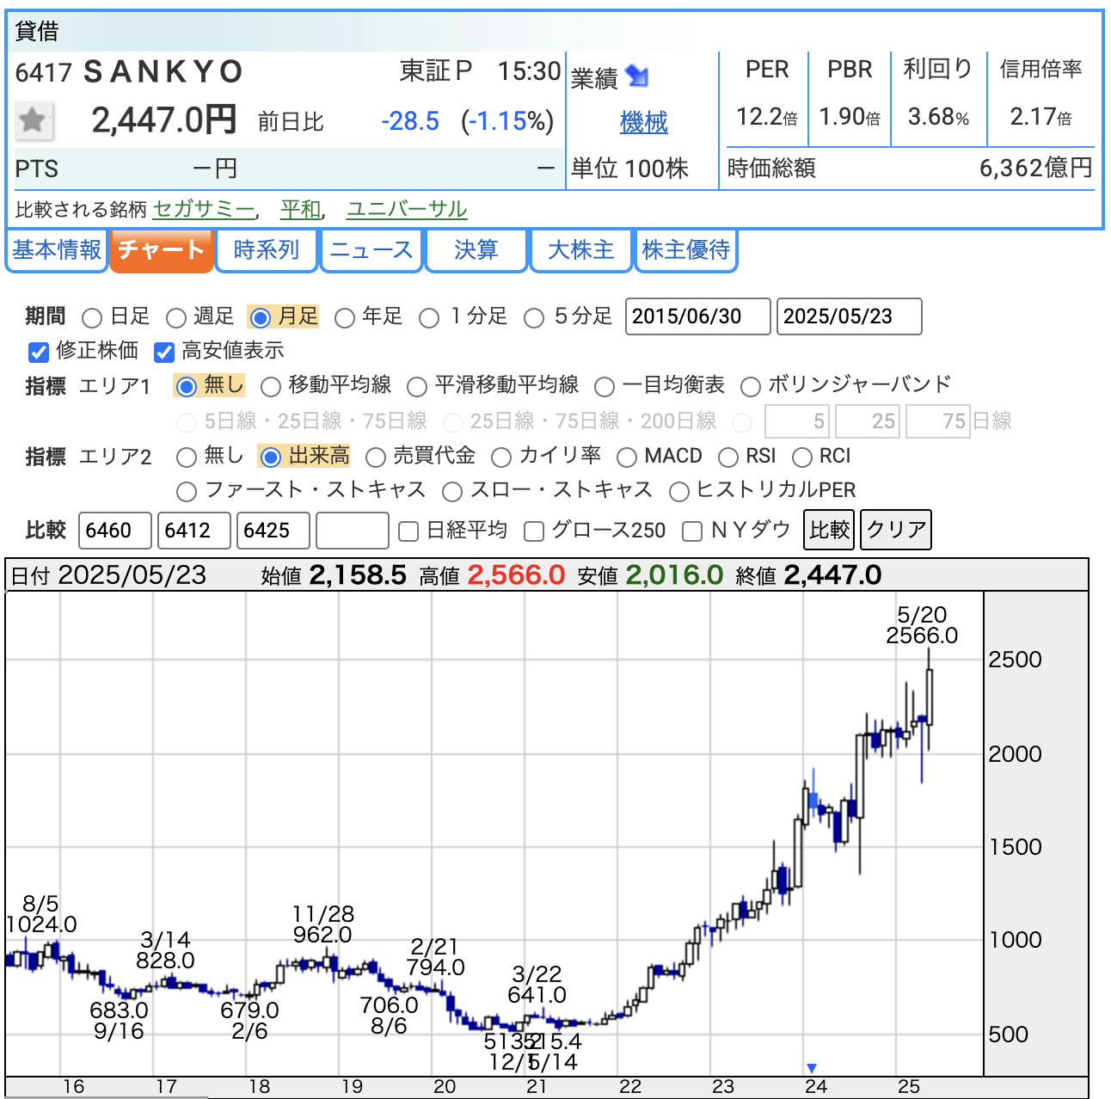Click the 時価総額 6,362億円 value
Screen dimensions: 1111x1099
point(1035,168)
